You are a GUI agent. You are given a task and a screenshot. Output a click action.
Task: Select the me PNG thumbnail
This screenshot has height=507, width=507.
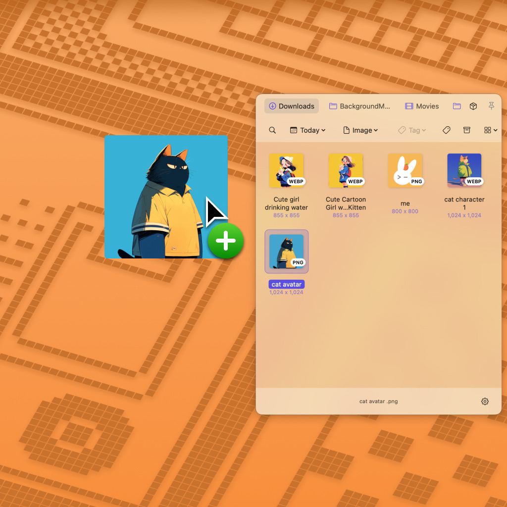(x=405, y=170)
